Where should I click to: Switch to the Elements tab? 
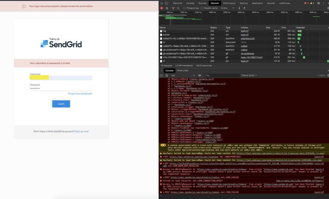pyautogui.click(x=178, y=3)
